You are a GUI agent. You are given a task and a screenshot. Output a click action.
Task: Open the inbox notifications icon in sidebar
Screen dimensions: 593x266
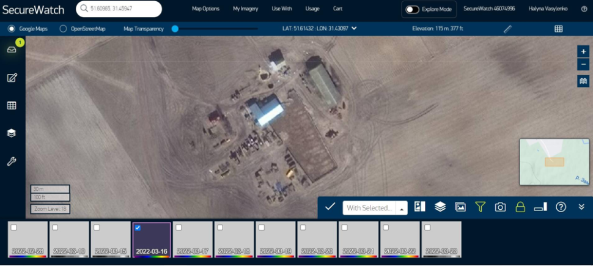[12, 50]
